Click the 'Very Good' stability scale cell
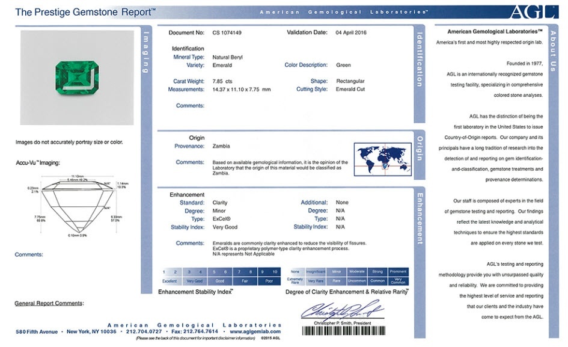This screenshot has height=347, width=568. tap(194, 281)
